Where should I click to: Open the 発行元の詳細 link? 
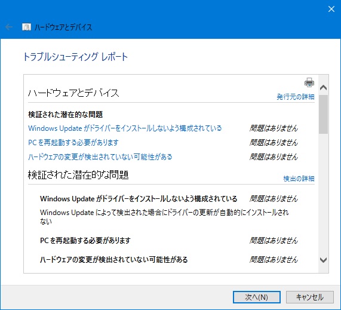(296, 97)
